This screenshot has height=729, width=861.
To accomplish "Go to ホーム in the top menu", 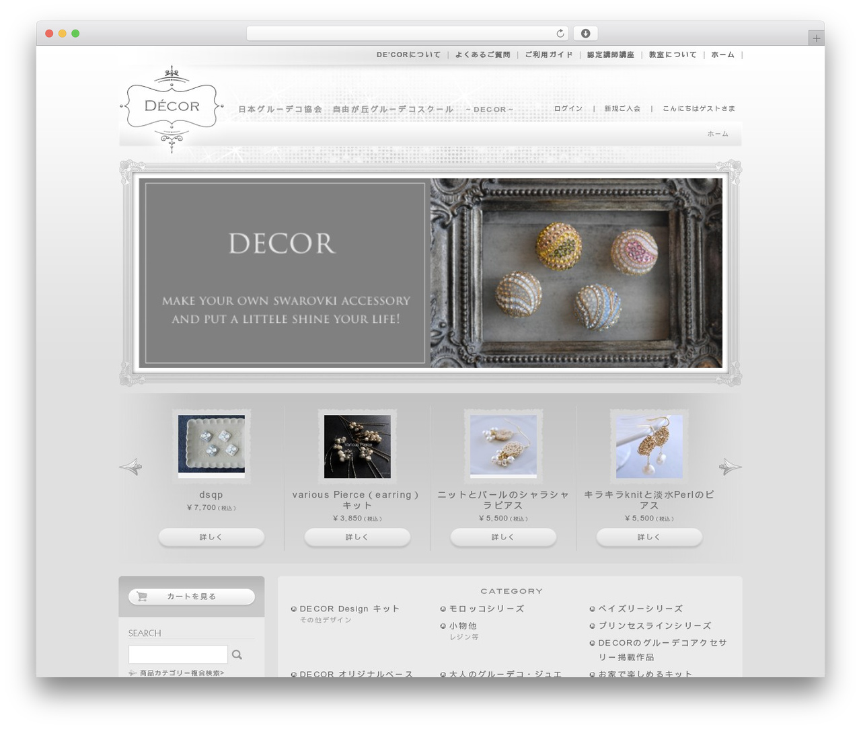I will point(722,55).
